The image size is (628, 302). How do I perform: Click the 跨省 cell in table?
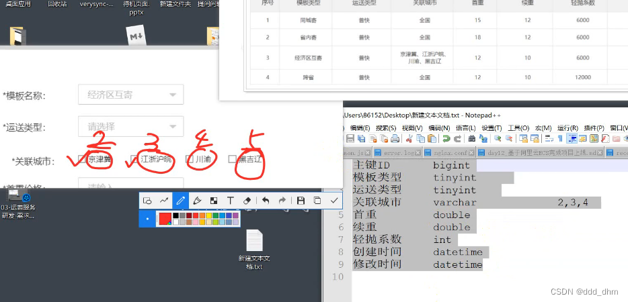click(x=308, y=77)
